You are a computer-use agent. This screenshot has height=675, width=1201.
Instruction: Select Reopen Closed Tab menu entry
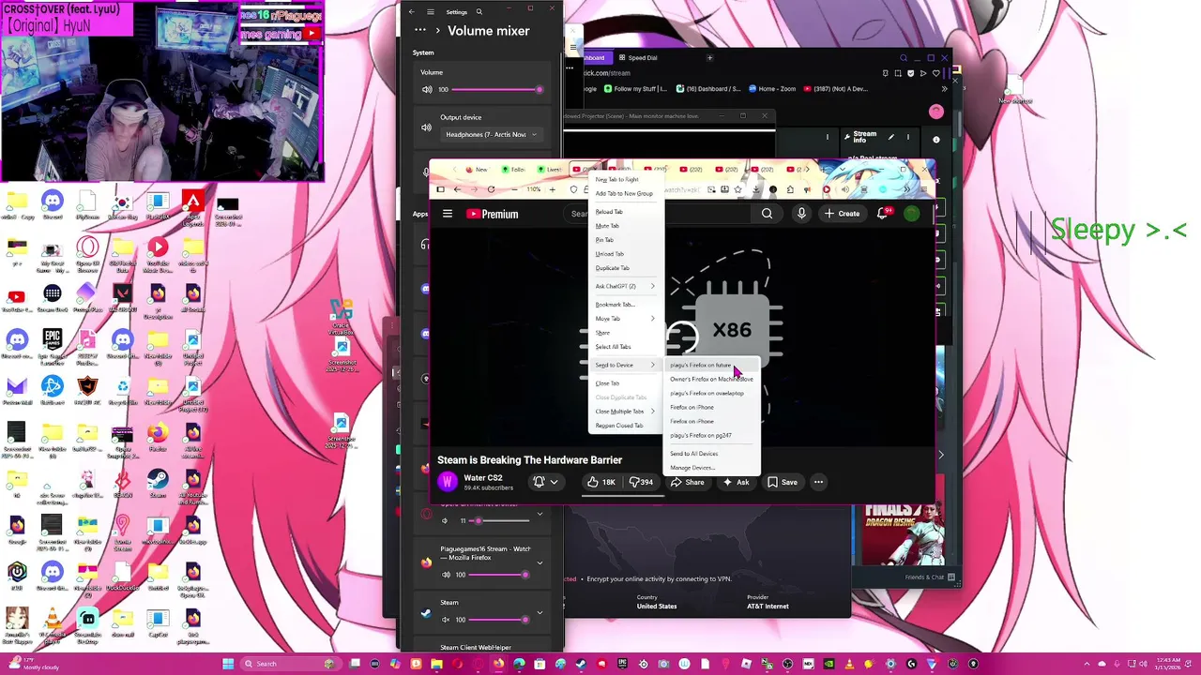[x=619, y=426]
